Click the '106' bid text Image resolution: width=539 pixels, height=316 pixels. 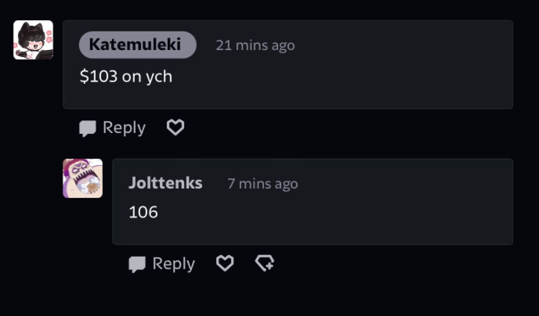pos(143,212)
